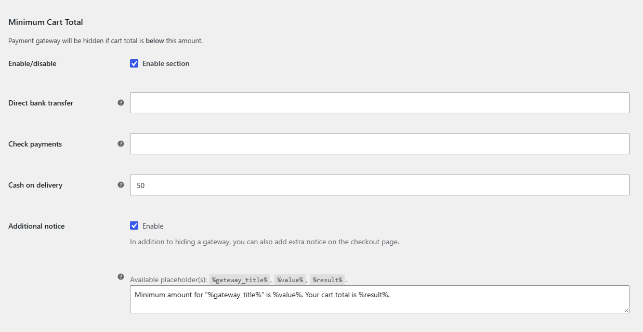Click the help icon beside Check payments

point(121,143)
